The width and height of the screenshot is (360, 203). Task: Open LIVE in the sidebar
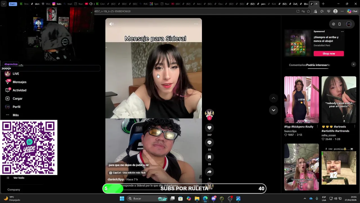16,74
